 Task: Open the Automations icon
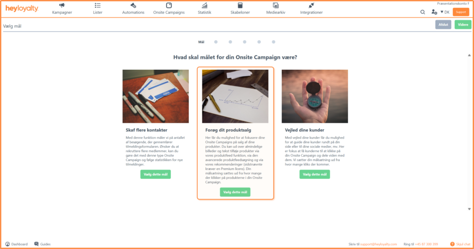pos(133,6)
